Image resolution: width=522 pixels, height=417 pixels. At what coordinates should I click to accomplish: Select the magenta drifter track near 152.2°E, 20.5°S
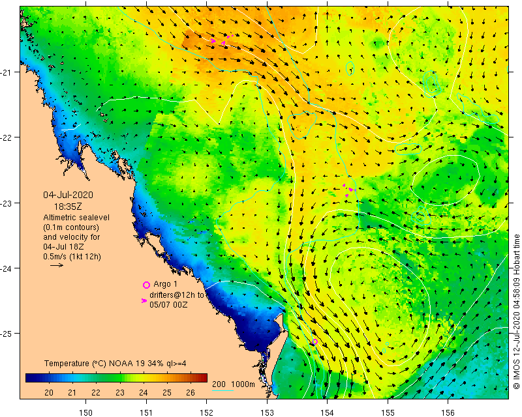point(222,40)
